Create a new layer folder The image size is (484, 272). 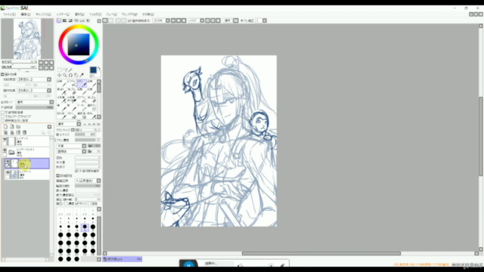click(18, 126)
